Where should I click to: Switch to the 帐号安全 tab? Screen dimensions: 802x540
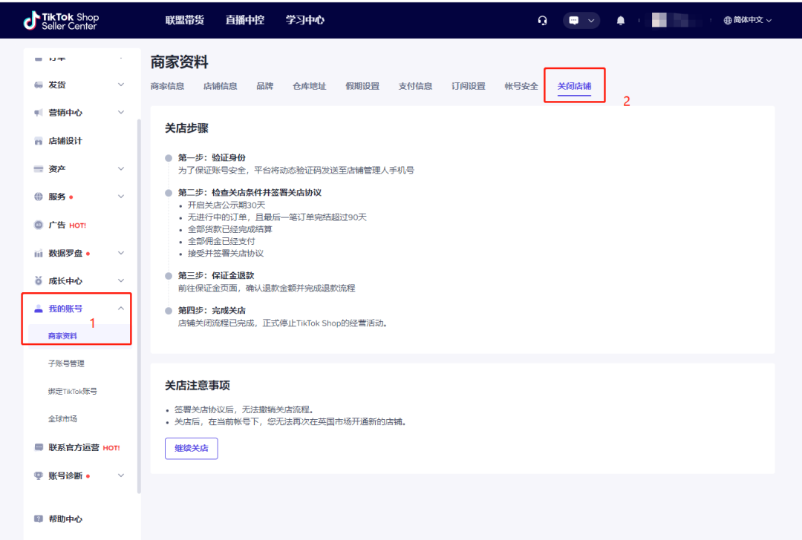(x=521, y=86)
